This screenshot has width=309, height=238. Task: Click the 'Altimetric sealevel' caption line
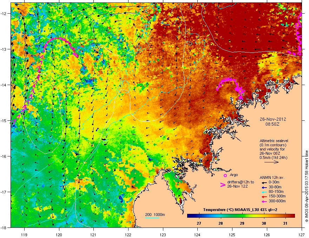274,141
